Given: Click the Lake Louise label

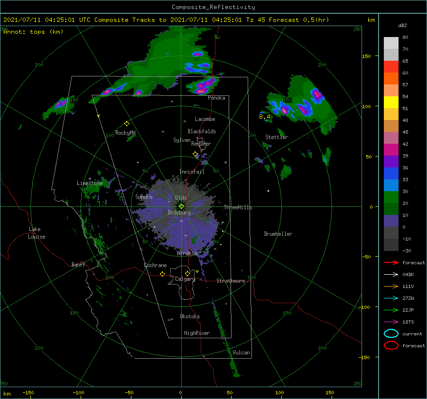Looking at the screenshot, I should pos(37,233).
